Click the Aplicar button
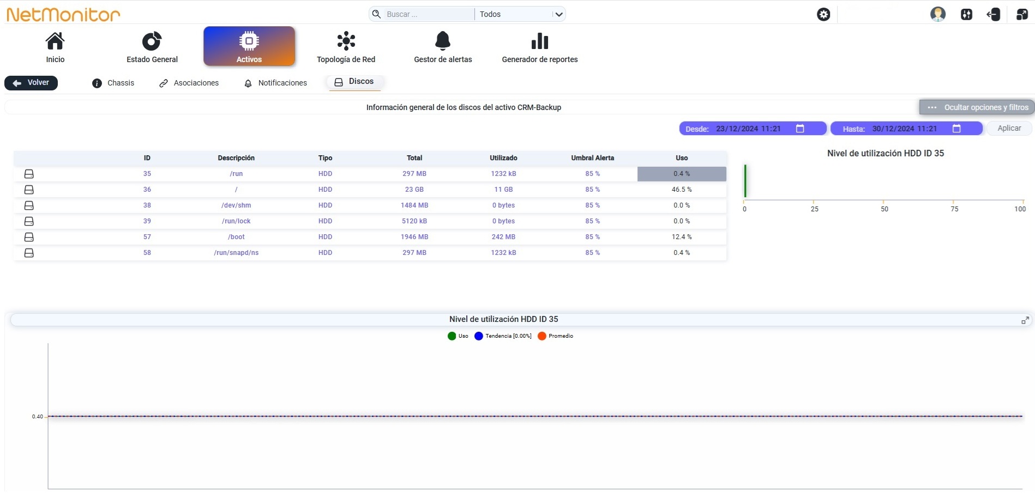 [1009, 128]
